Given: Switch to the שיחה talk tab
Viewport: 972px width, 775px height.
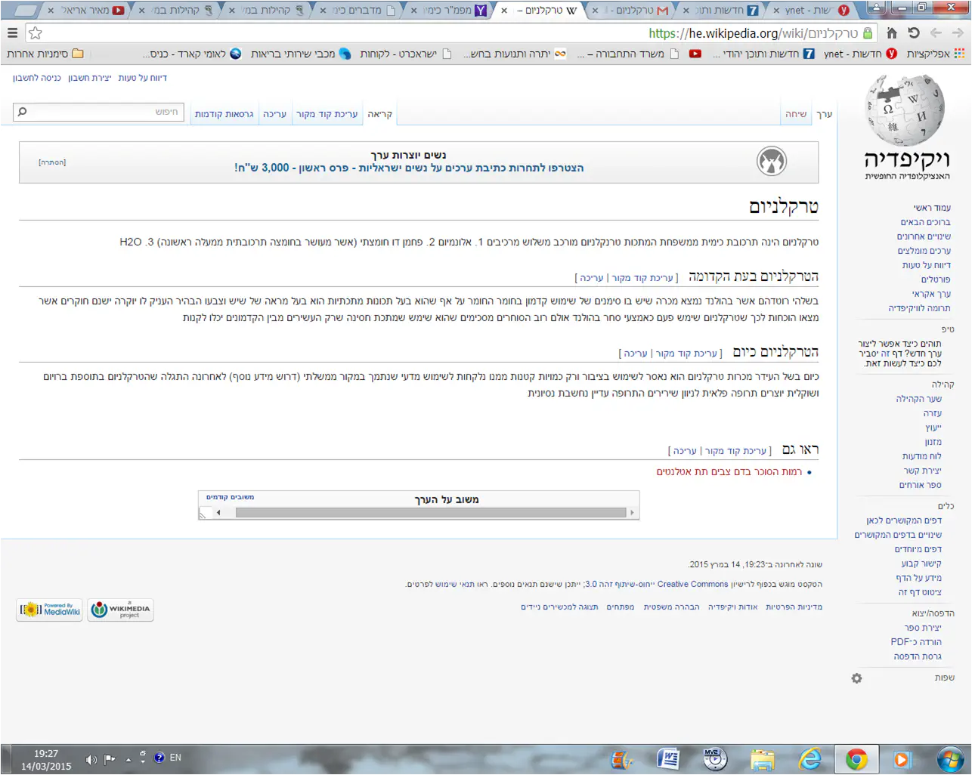Looking at the screenshot, I should point(796,114).
